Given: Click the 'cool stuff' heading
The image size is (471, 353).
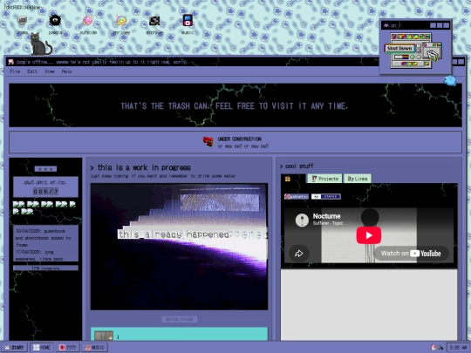Looking at the screenshot, I should point(297,166).
